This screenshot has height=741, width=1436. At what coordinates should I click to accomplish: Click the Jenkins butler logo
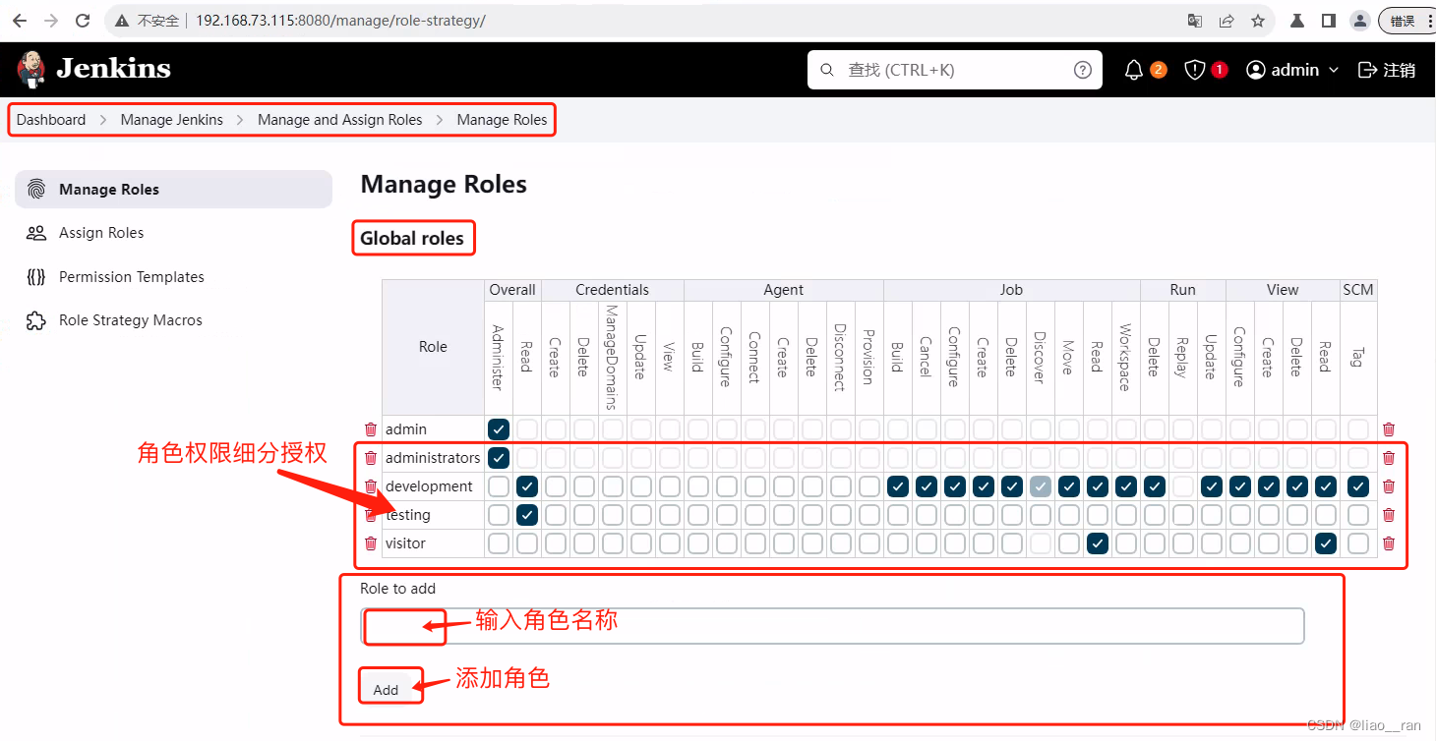(31, 68)
